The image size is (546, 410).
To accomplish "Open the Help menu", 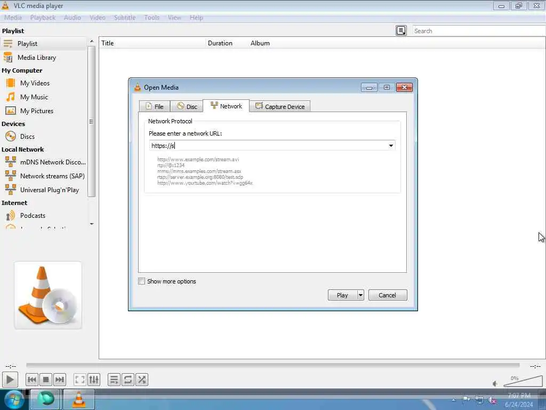I will point(196,18).
